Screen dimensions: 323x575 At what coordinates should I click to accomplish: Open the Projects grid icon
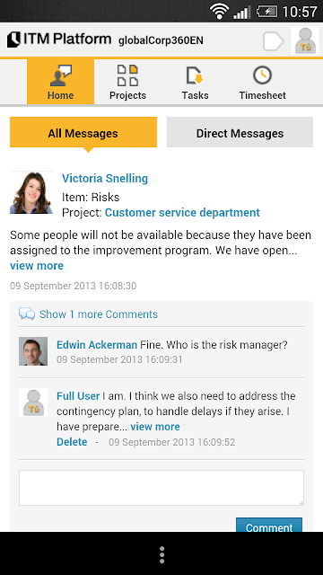(127, 75)
